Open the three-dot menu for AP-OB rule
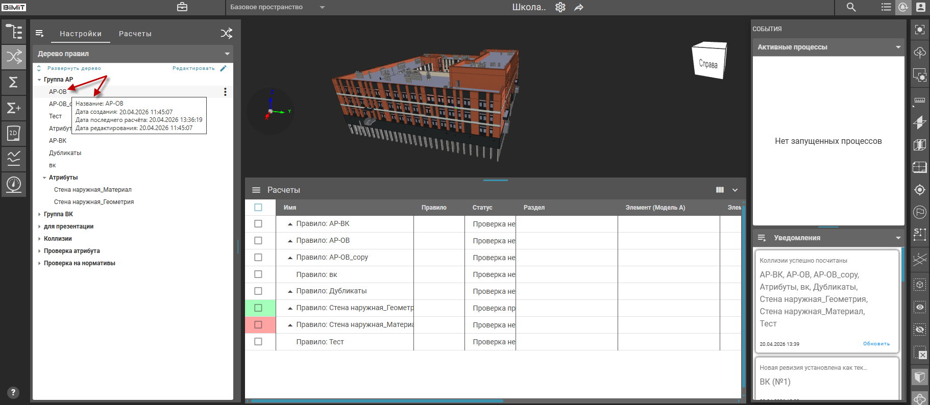 pos(225,92)
